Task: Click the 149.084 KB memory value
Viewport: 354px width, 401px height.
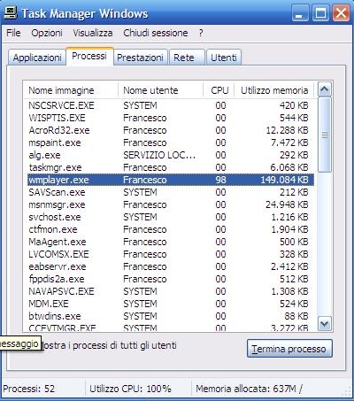Action: [x=284, y=180]
